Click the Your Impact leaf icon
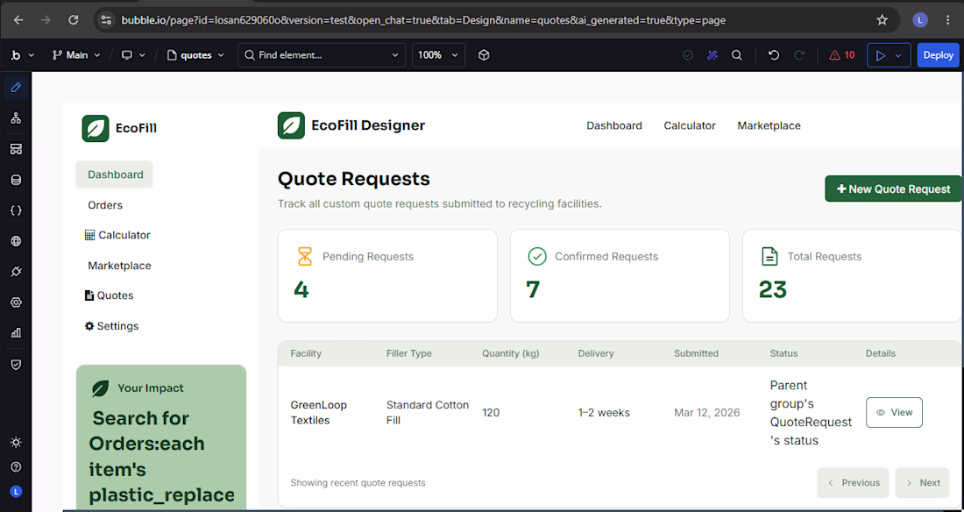This screenshot has width=964, height=512. coord(100,388)
